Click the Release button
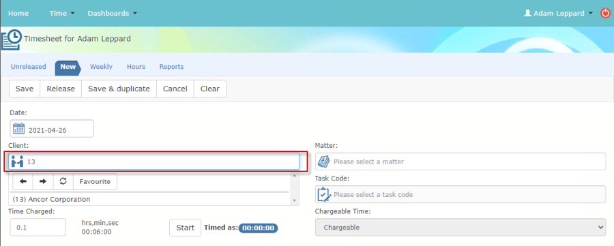This screenshot has width=614, height=246. point(61,89)
